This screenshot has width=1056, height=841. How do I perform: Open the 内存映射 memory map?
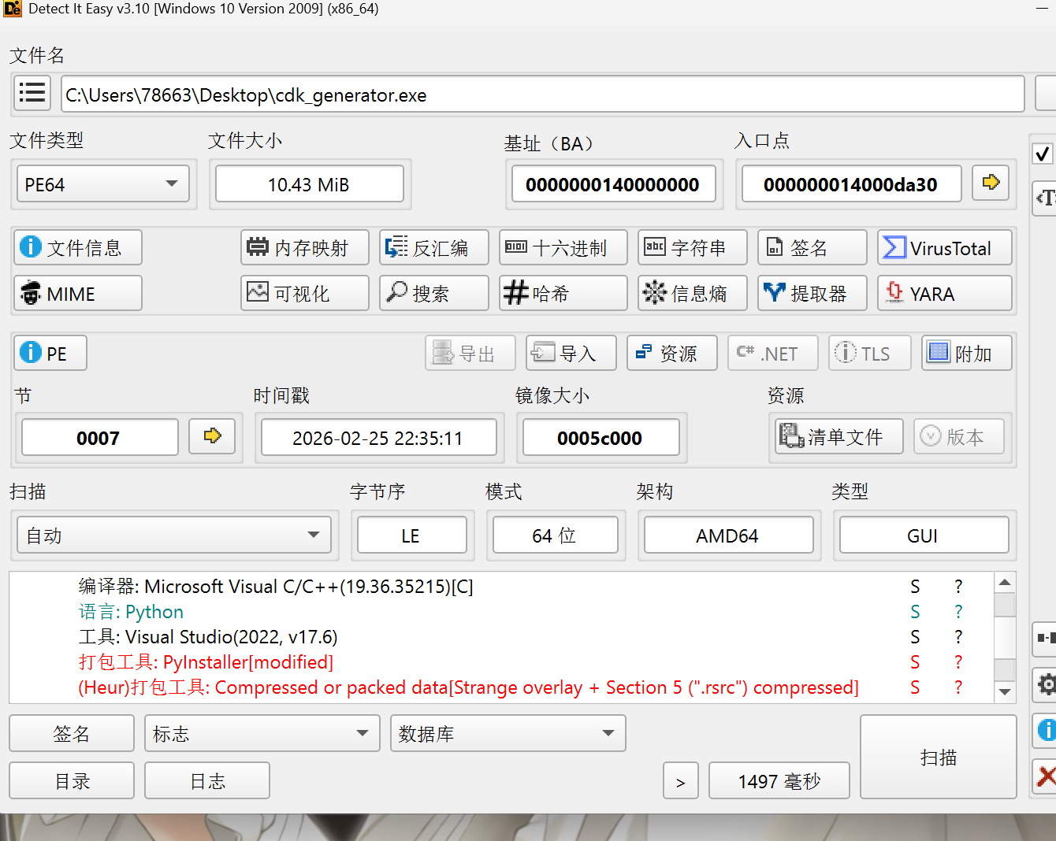tap(304, 248)
